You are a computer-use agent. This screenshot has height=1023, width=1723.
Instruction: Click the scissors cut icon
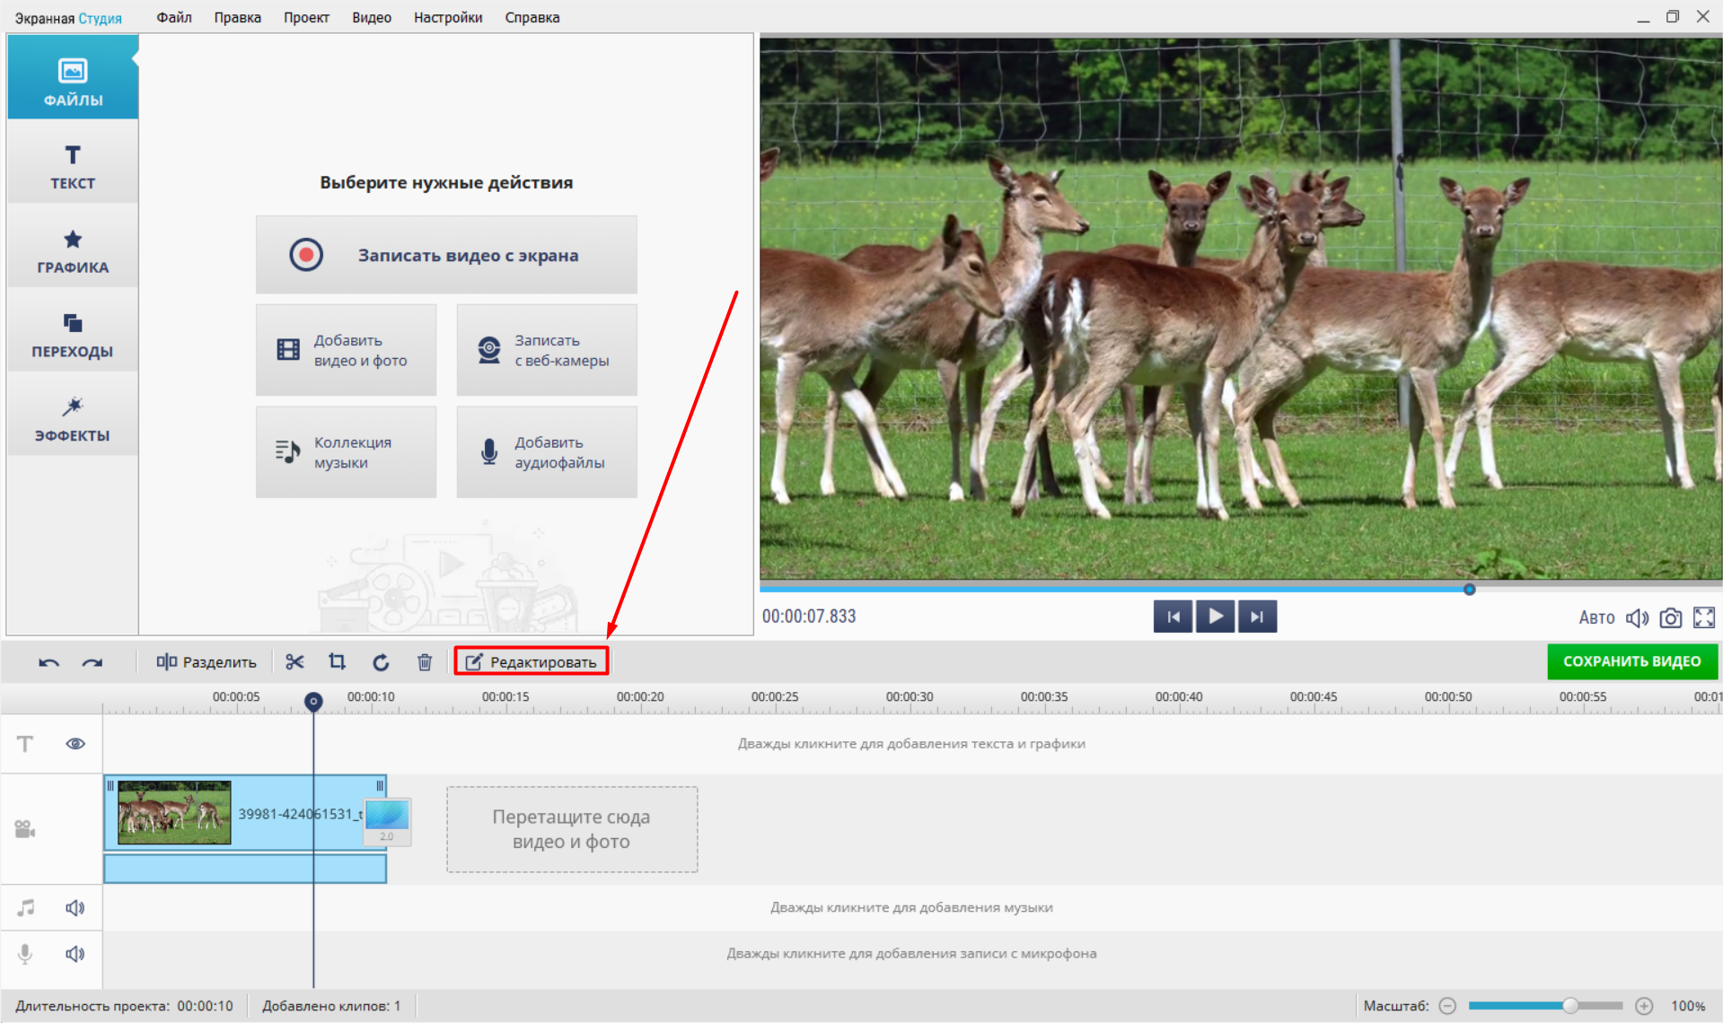tap(294, 662)
